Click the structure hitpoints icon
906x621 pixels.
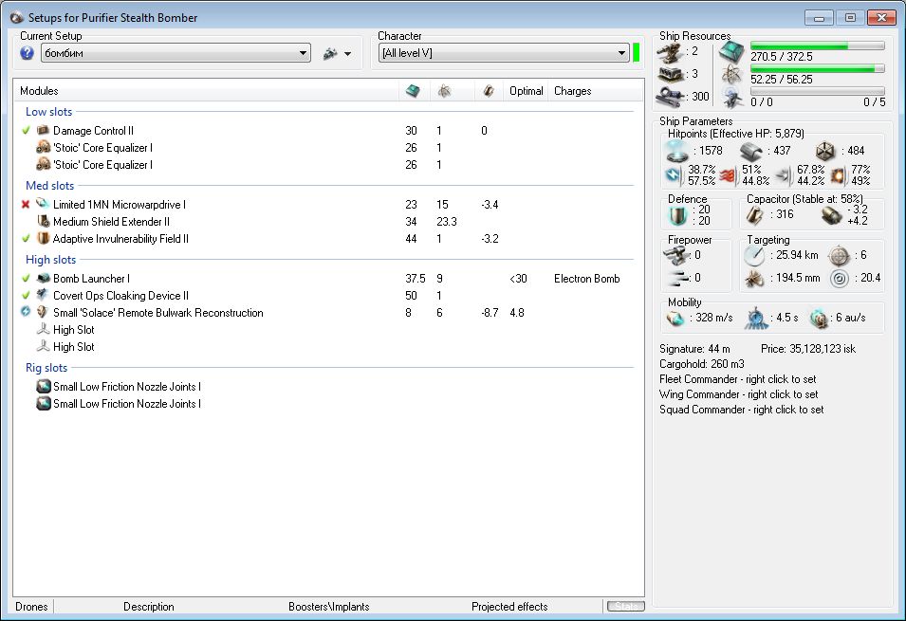(825, 152)
